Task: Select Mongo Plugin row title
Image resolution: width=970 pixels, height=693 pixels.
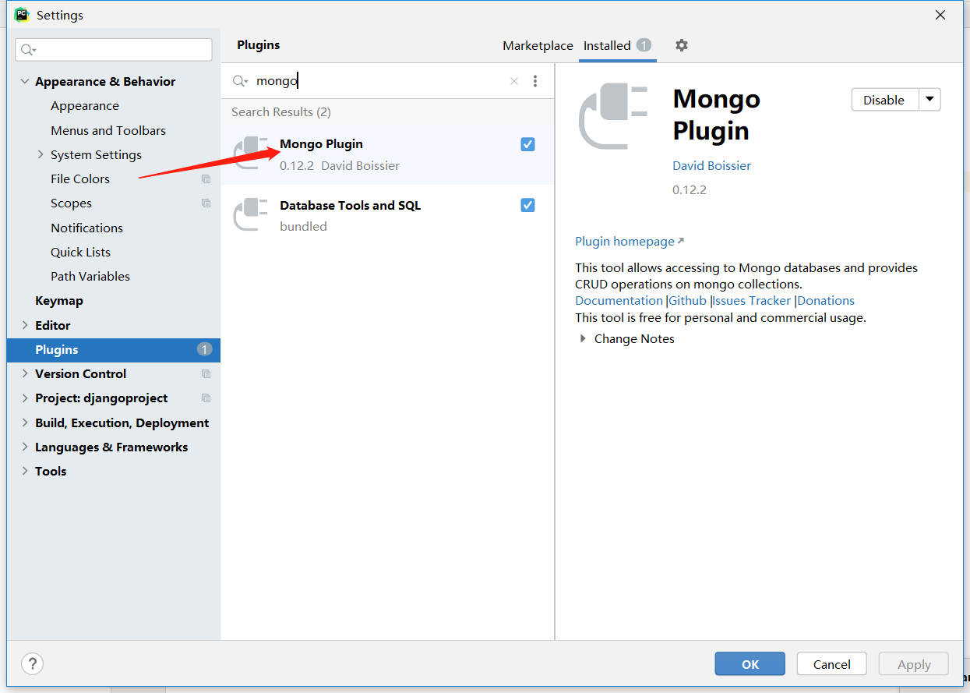Action: coord(321,144)
